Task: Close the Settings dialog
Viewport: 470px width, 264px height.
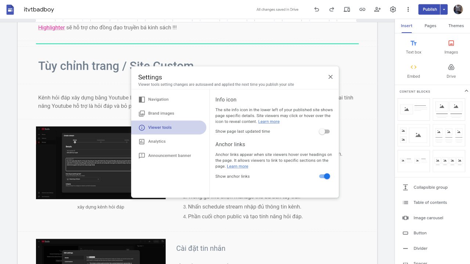Action: tap(330, 77)
